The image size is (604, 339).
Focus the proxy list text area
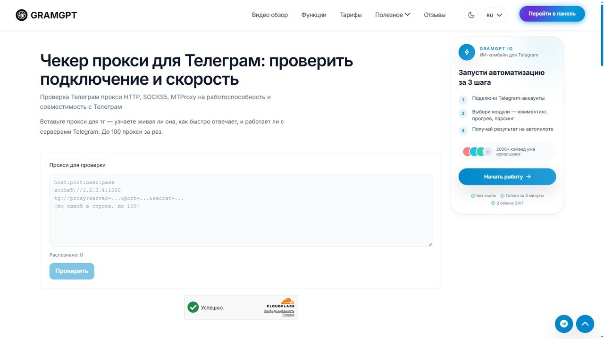(x=241, y=210)
